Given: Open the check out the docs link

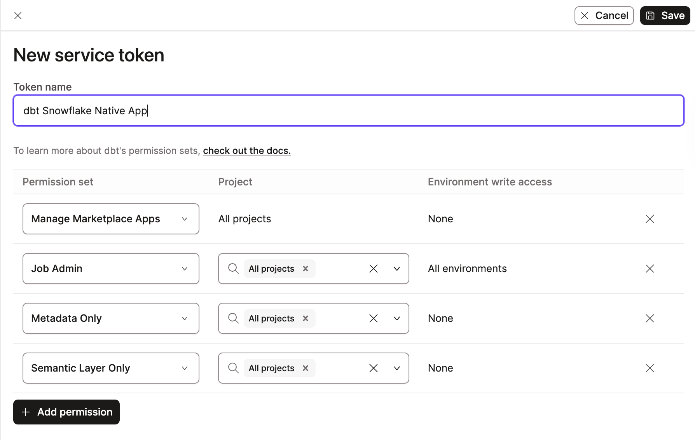Looking at the screenshot, I should coord(247,150).
